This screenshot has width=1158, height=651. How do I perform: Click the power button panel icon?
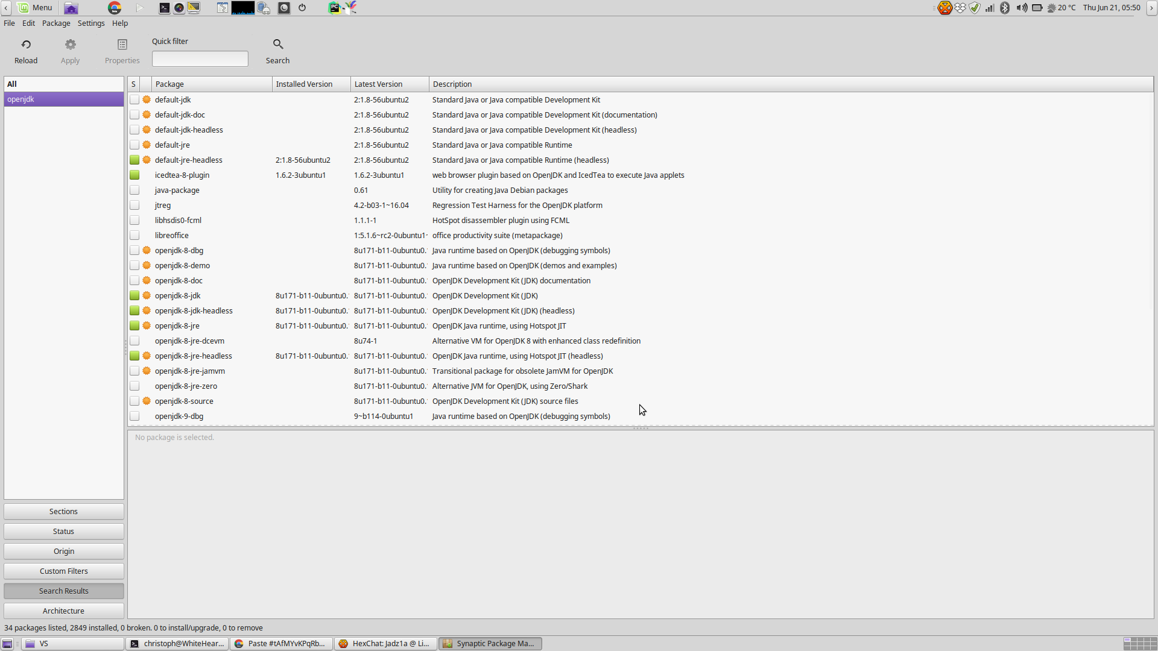(x=302, y=8)
